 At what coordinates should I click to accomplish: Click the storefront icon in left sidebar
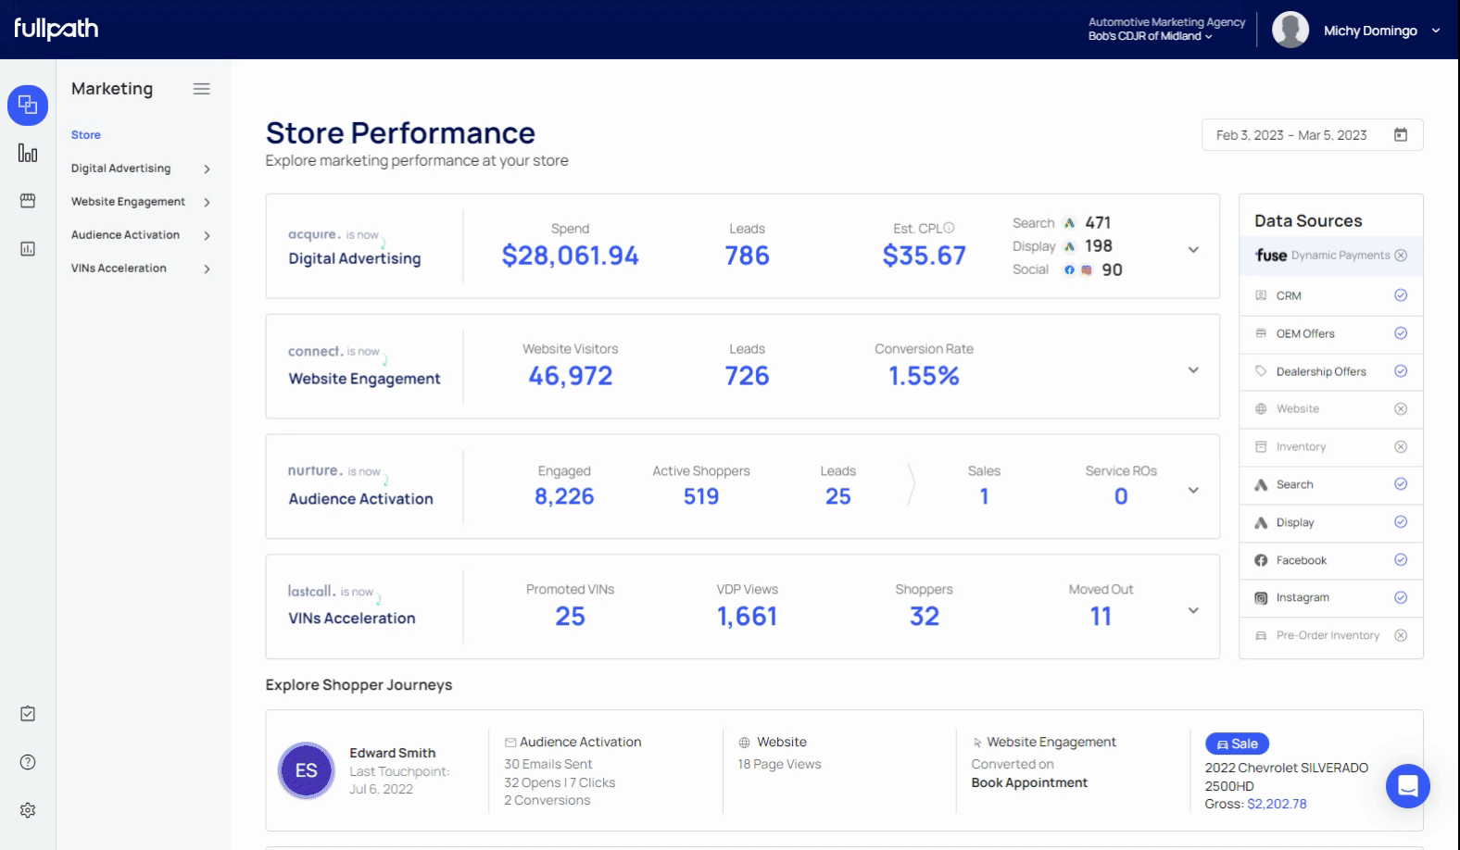[28, 201]
